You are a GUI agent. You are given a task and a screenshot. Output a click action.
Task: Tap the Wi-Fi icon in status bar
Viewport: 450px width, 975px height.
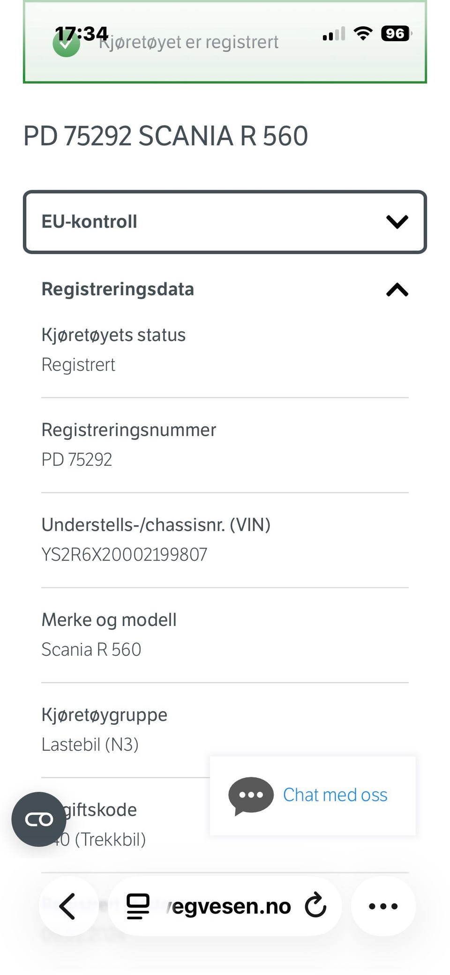click(363, 33)
